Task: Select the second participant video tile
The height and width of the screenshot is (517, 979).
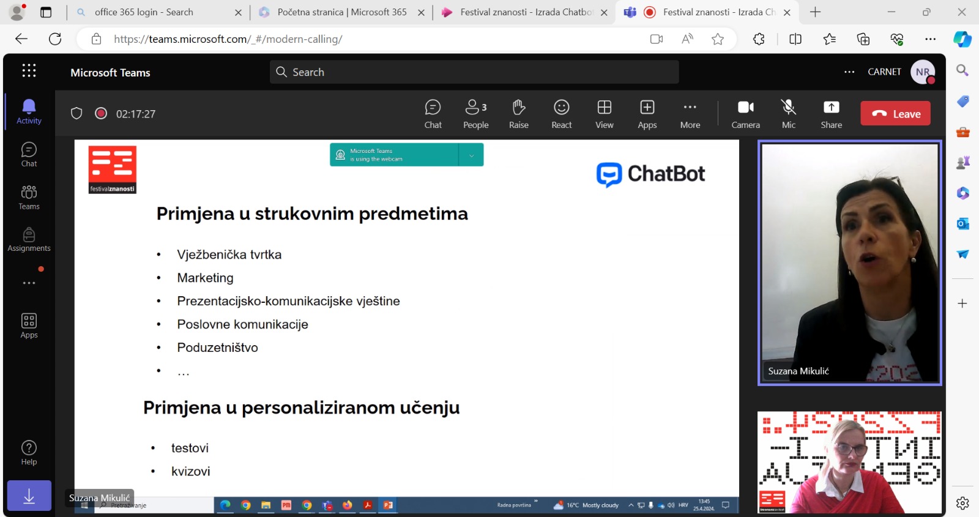Action: coord(849,462)
